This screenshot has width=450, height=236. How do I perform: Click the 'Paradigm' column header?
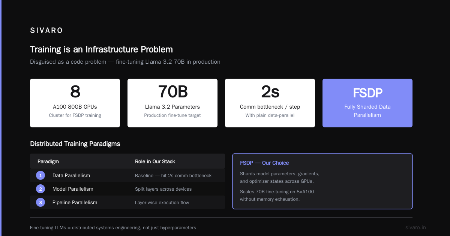tap(48, 161)
